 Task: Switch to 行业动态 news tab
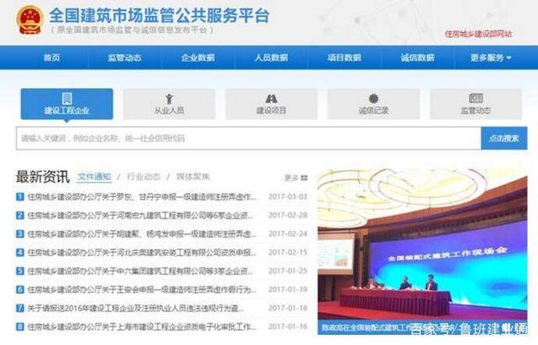coord(144,177)
